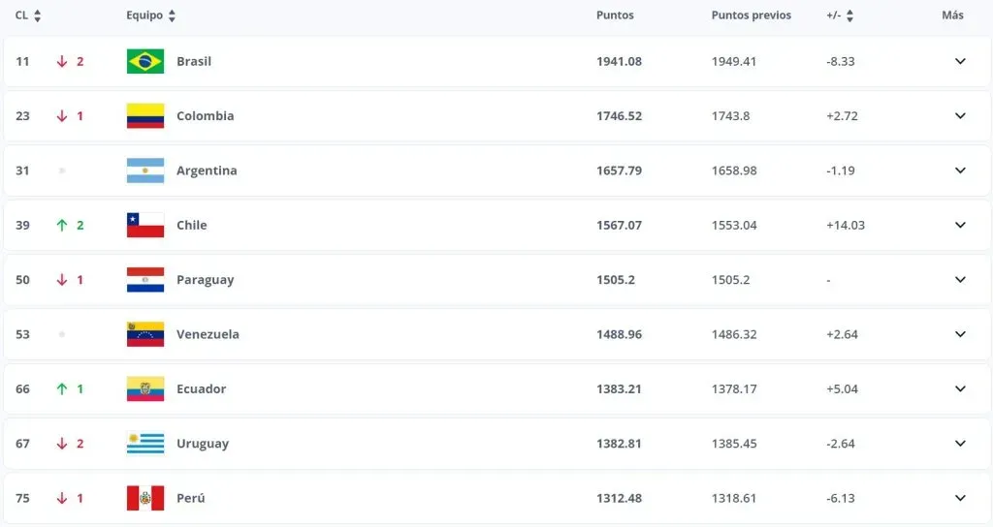This screenshot has width=993, height=527.
Task: Open the Colombia team name link
Action: point(205,116)
